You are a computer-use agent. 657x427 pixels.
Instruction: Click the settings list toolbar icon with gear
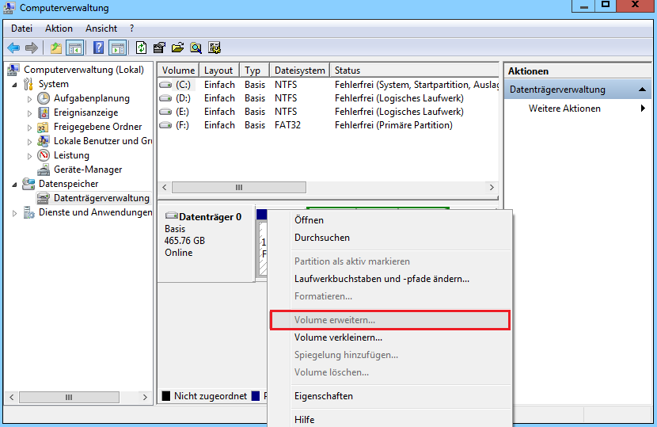[x=215, y=48]
